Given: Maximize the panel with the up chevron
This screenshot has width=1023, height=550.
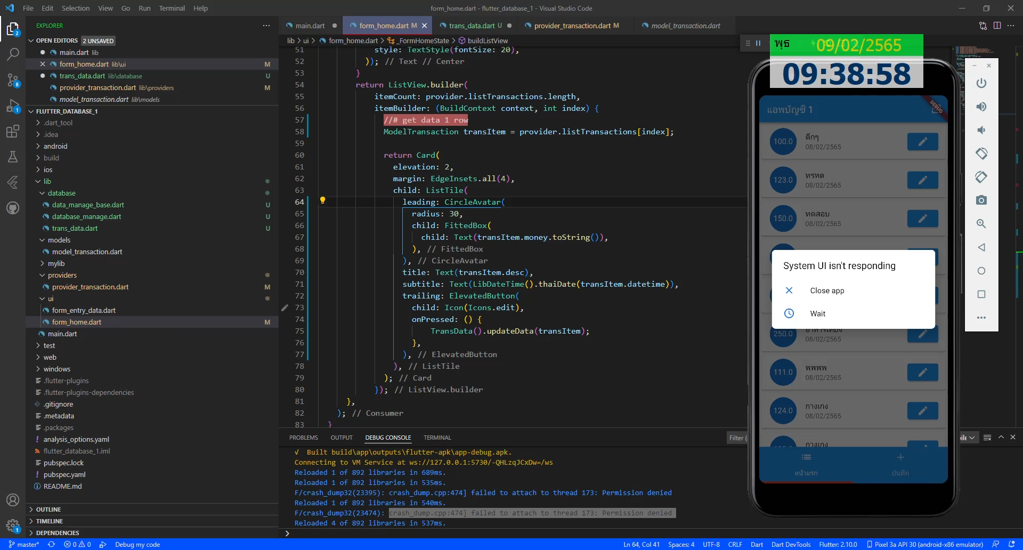Looking at the screenshot, I should [x=1001, y=438].
